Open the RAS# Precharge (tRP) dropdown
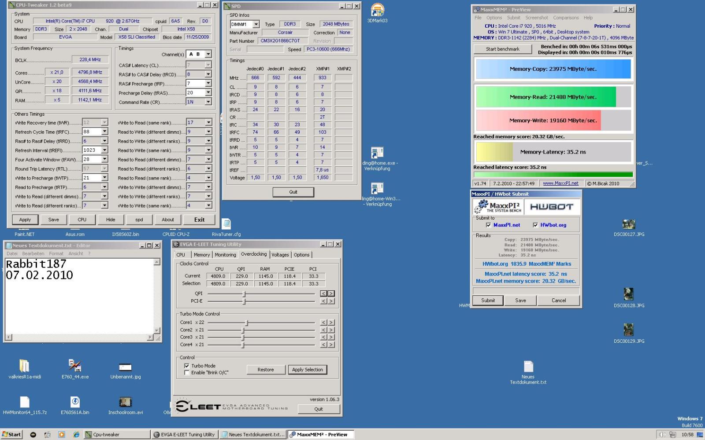The width and height of the screenshot is (705, 440). pyautogui.click(x=208, y=84)
